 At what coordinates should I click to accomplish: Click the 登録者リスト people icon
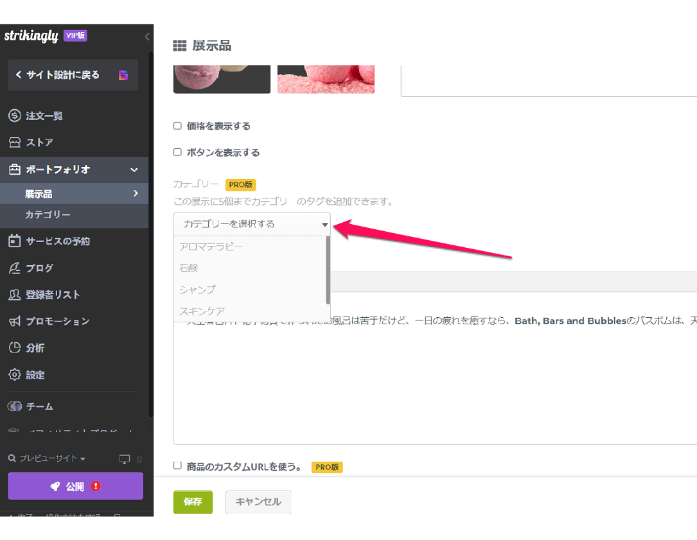[x=15, y=295]
